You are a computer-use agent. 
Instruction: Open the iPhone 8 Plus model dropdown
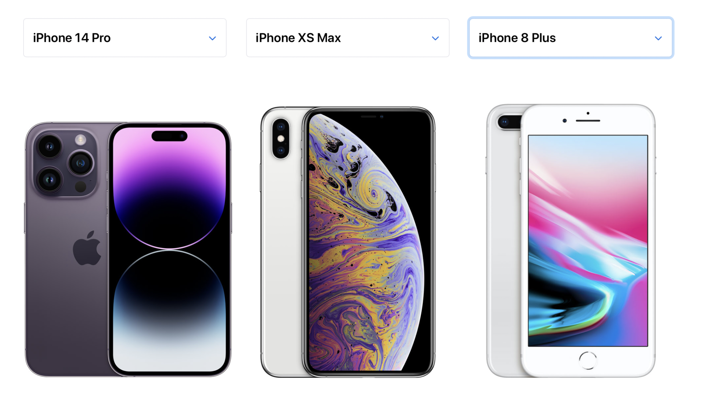click(571, 38)
